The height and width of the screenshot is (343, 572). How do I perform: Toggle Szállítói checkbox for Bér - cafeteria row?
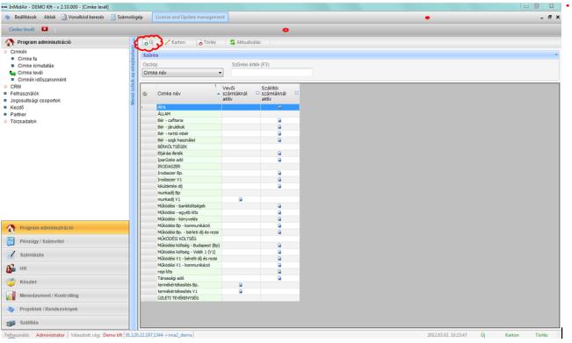pyautogui.click(x=279, y=120)
